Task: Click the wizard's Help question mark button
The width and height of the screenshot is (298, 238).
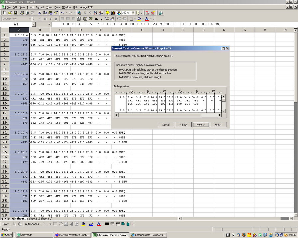Action: click(x=223, y=48)
